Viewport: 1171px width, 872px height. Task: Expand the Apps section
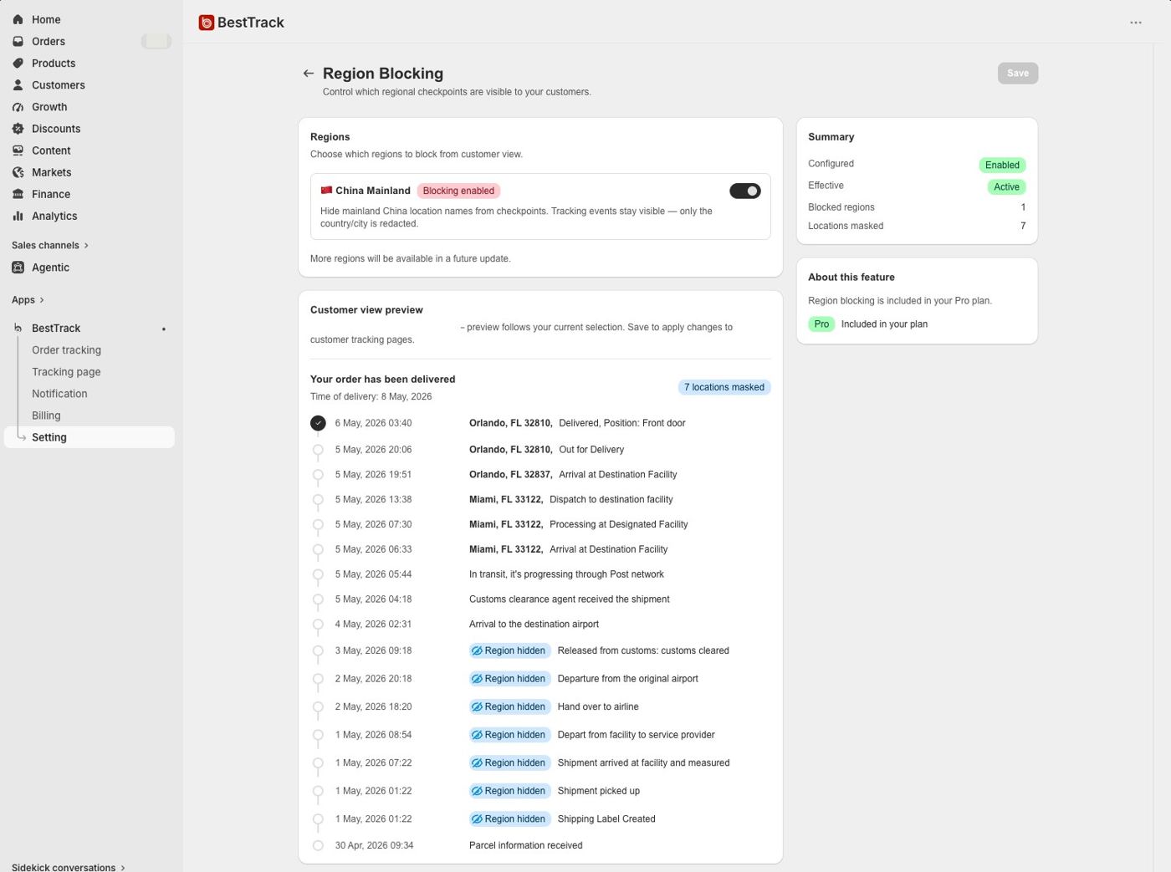pos(28,299)
